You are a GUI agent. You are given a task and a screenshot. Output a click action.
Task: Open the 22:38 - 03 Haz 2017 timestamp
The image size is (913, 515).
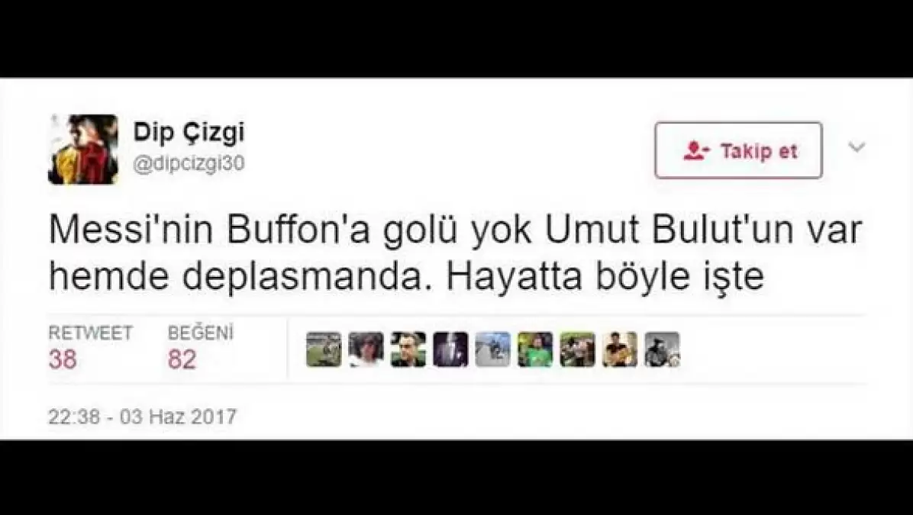[142, 417]
